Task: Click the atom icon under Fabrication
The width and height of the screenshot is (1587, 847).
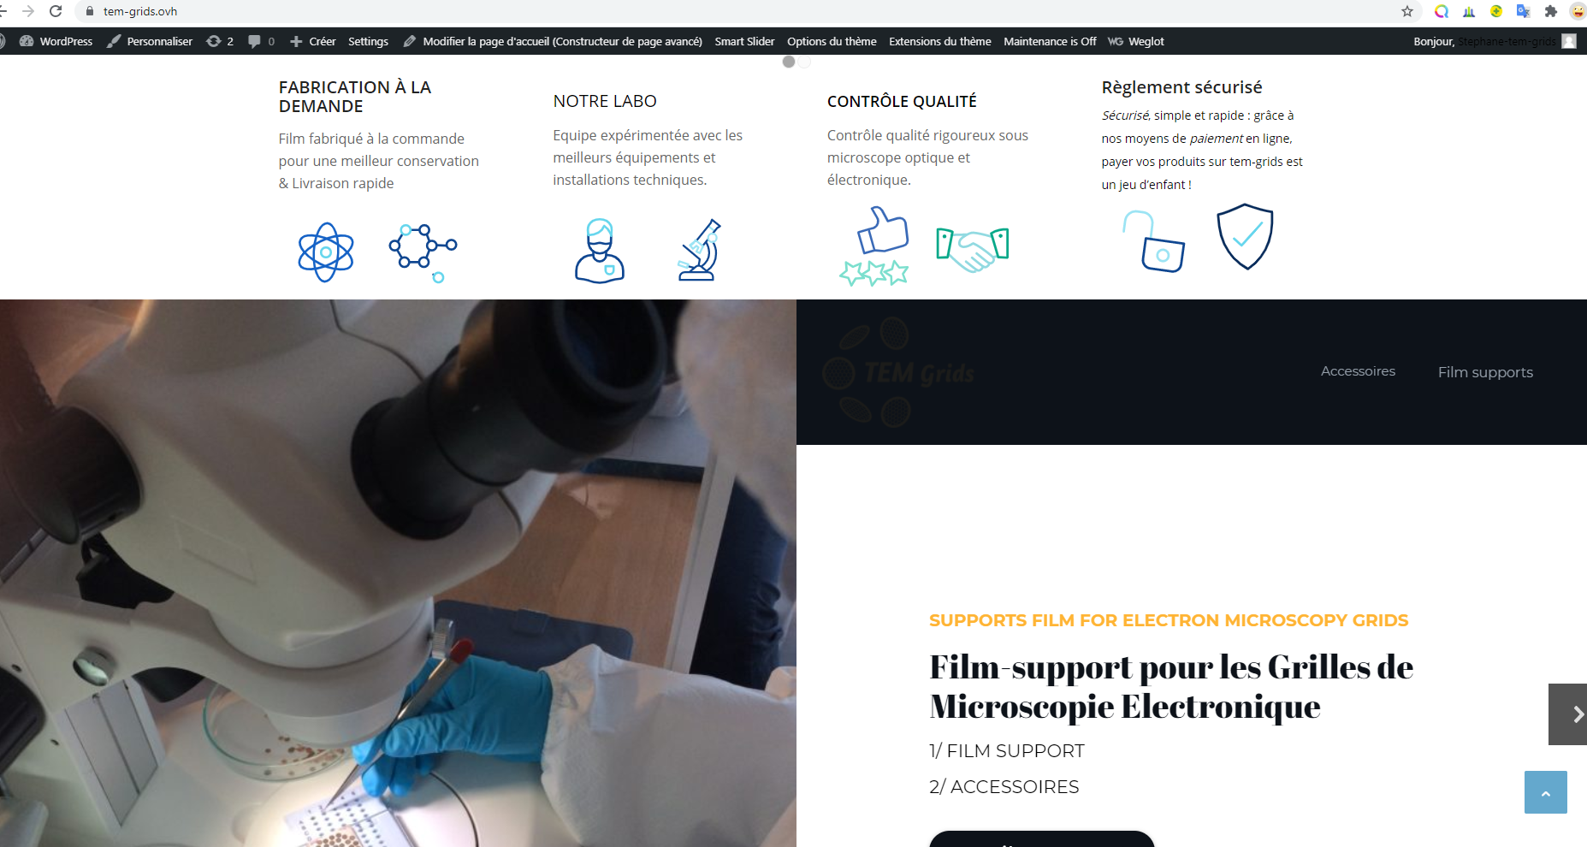Action: coord(326,252)
